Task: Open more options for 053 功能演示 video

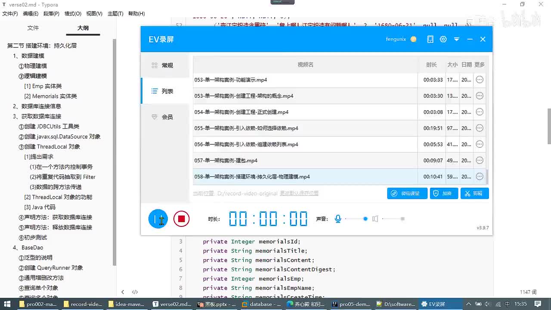Action: pyautogui.click(x=480, y=80)
